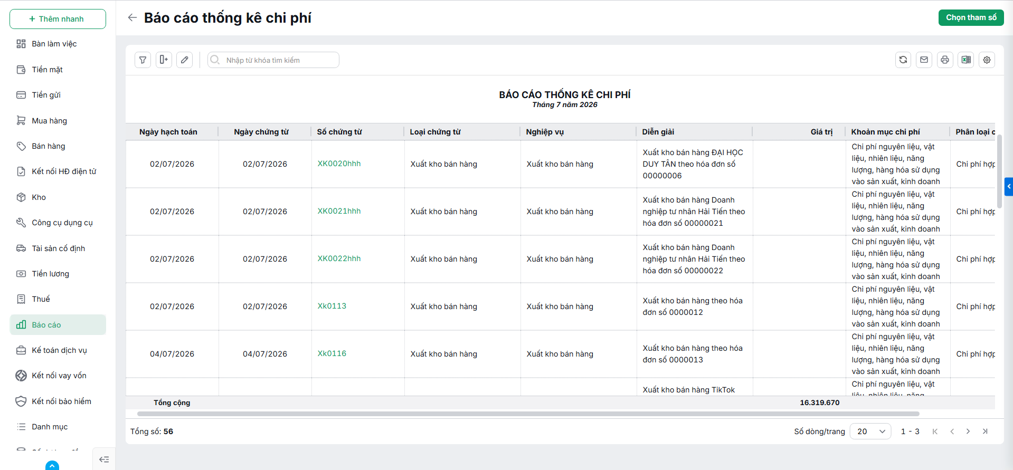Viewport: 1013px width, 470px height.
Task: Click the horizontal table scrollbar
Action: pos(528,414)
